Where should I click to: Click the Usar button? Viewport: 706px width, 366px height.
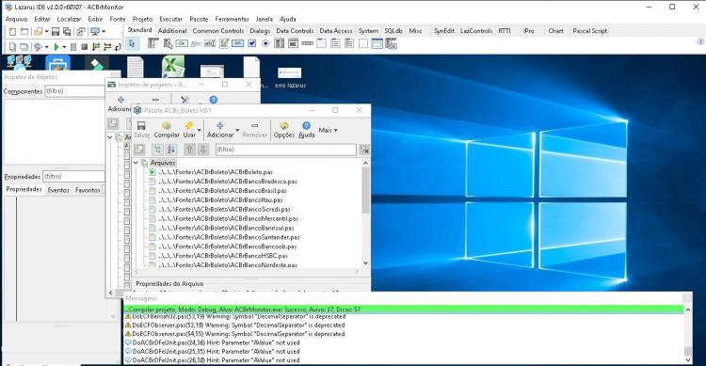click(x=189, y=130)
